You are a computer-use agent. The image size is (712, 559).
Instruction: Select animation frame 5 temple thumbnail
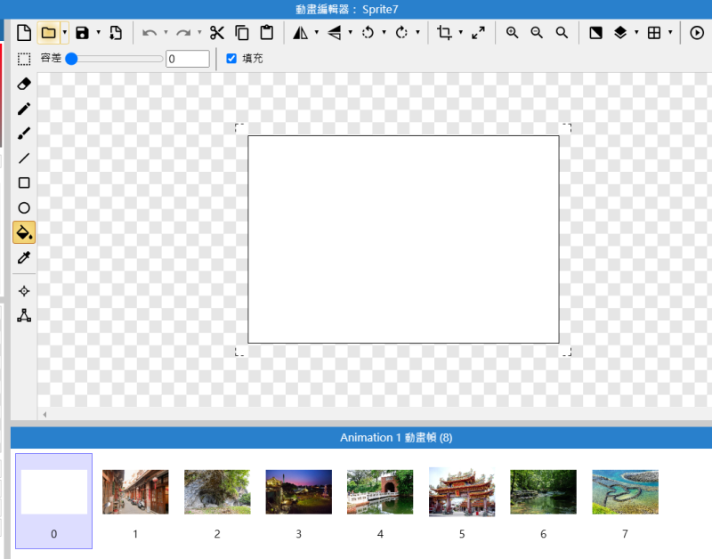coord(462,491)
